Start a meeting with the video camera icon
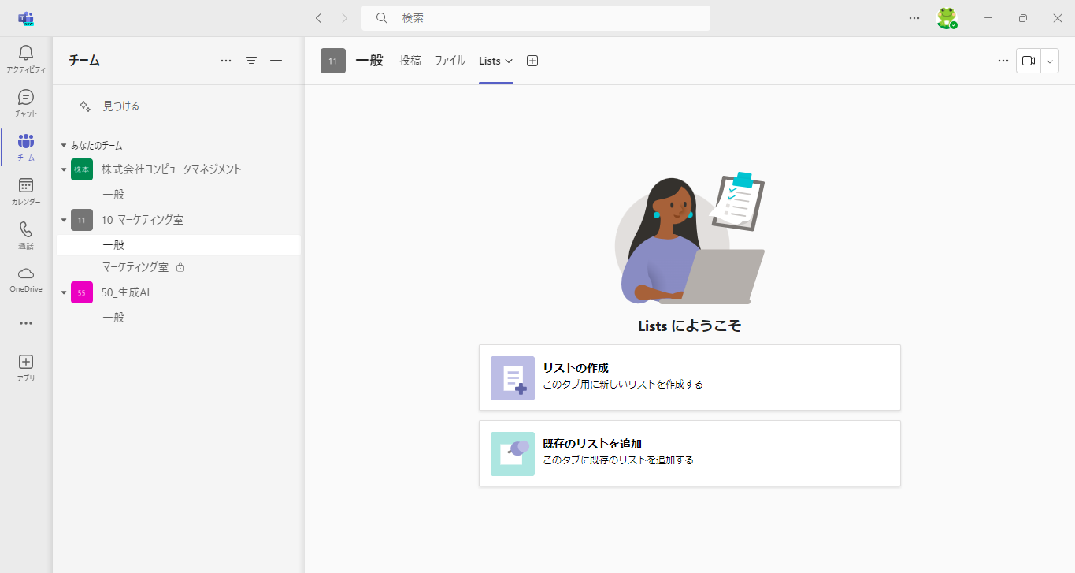The width and height of the screenshot is (1075, 573). [x=1028, y=61]
